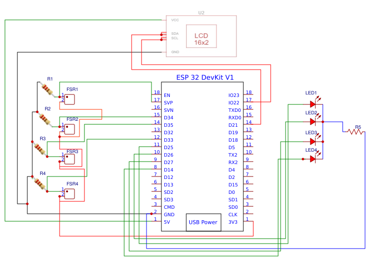
Task: Click the EN pin label
Action: tap(167, 95)
